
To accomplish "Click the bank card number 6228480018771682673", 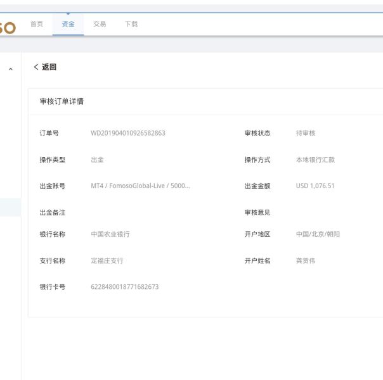I will [125, 287].
